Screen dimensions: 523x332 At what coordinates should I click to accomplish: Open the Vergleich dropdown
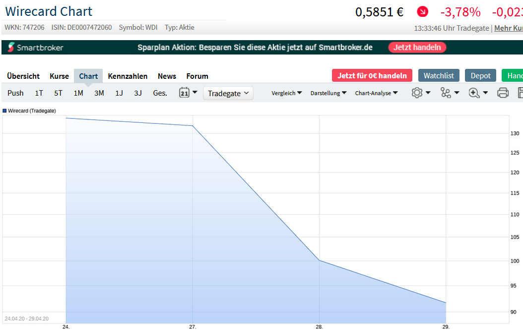(287, 93)
